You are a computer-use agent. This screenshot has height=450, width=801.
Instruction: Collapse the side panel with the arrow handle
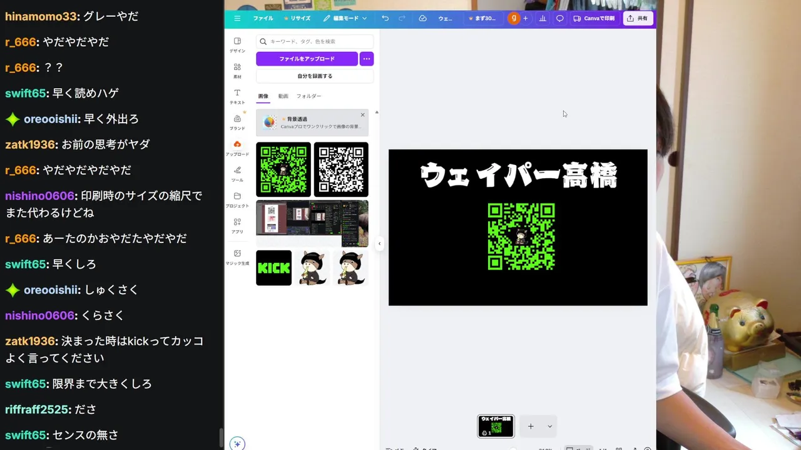(x=379, y=244)
